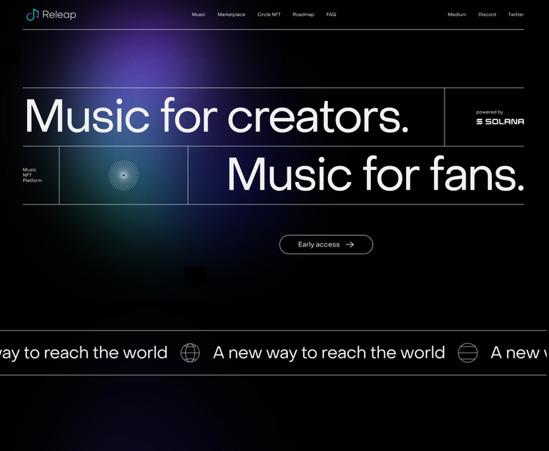
Task: Click the "Music for creators." headline
Action: pos(217,116)
